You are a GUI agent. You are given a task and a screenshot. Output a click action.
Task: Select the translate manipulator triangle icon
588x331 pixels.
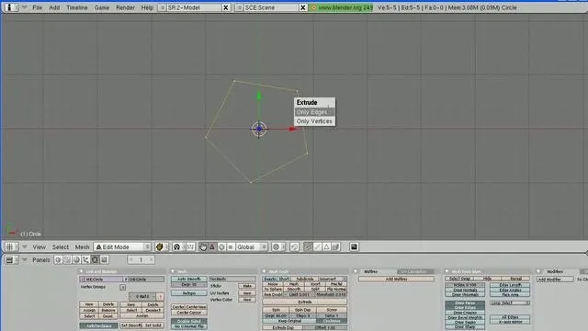point(212,247)
